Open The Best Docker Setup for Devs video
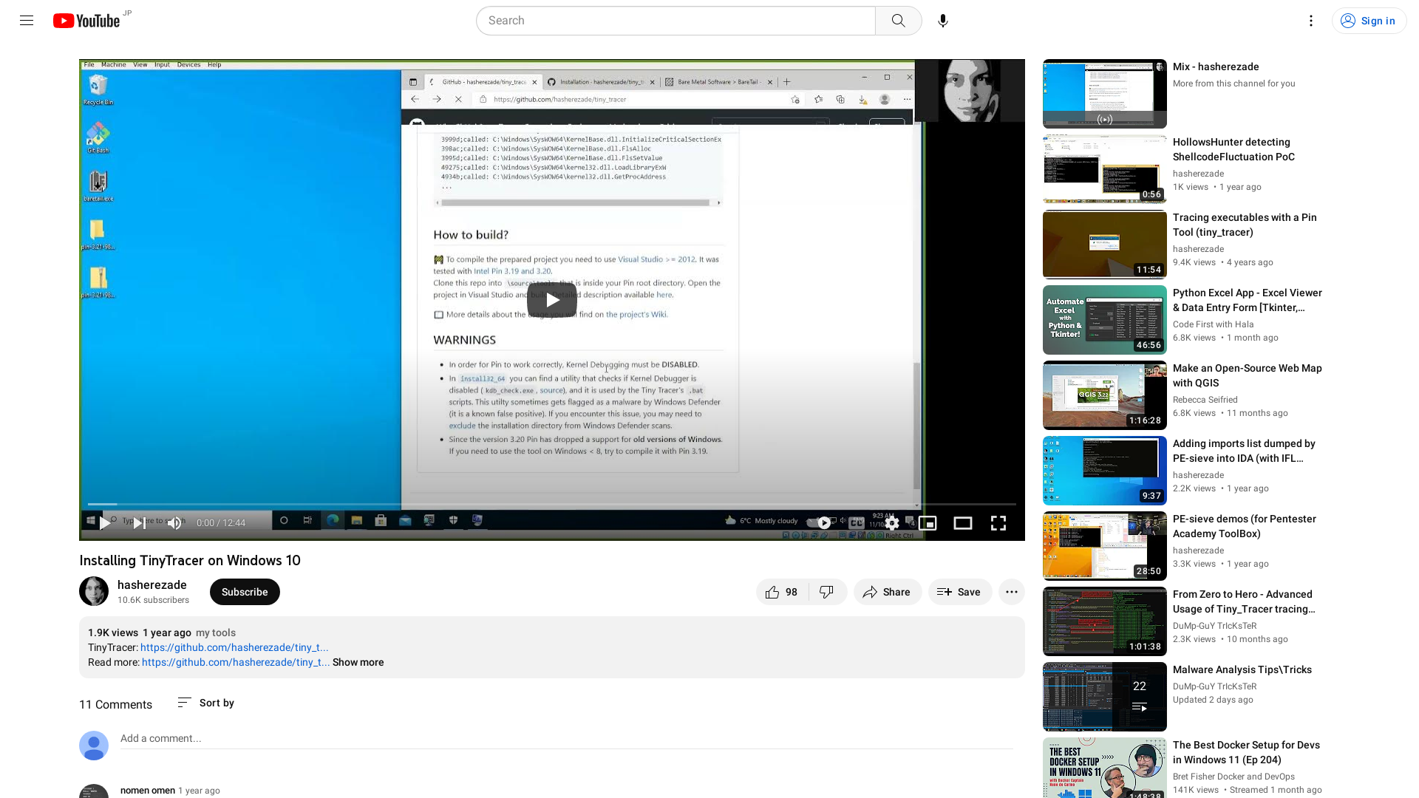The width and height of the screenshot is (1419, 798). click(1246, 752)
